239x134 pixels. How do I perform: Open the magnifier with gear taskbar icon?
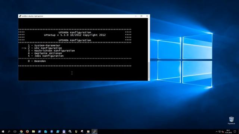pos(70,131)
